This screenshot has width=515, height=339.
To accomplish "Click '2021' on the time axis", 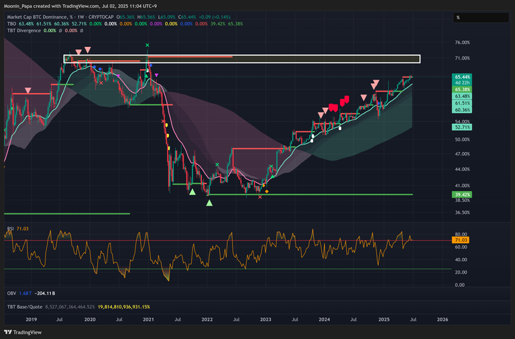I will pos(148,320).
